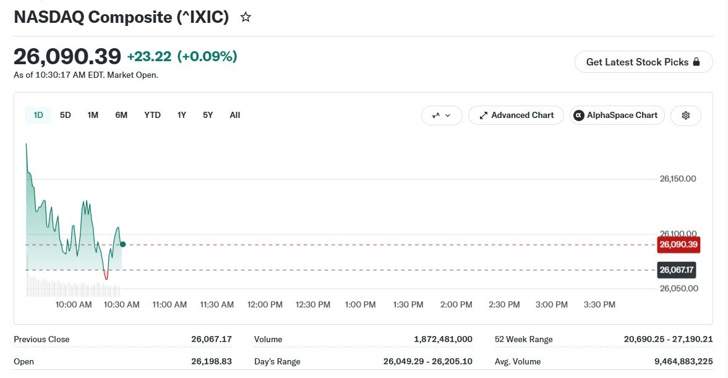Click the Previous Close label
Image resolution: width=728 pixels, height=378 pixels.
click(x=41, y=339)
